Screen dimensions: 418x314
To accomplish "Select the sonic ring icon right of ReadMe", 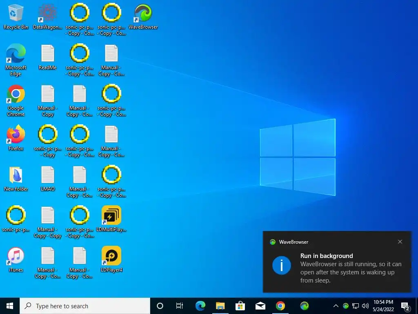I will pyautogui.click(x=80, y=60).
